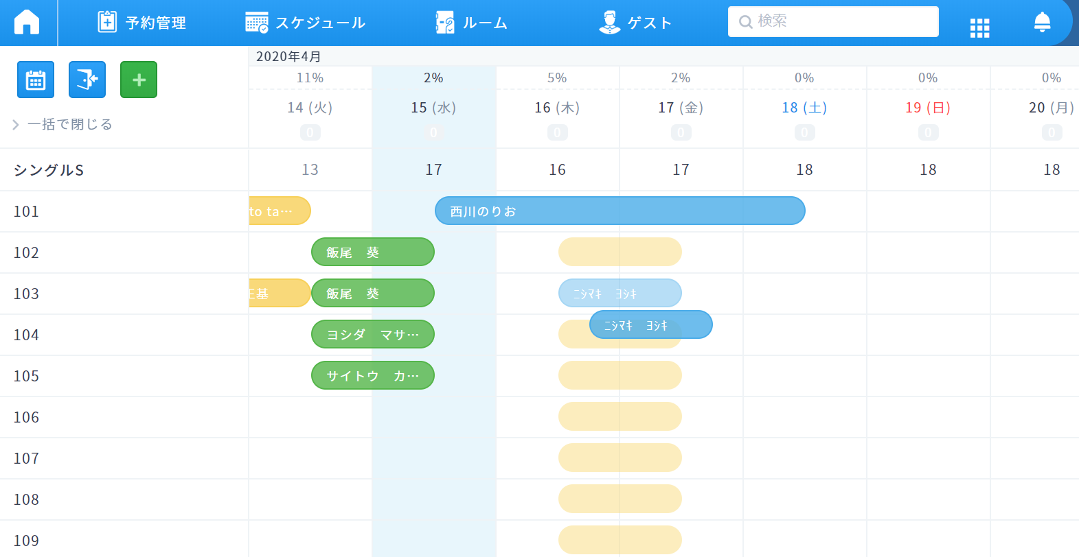Select room 101 row label

pos(26,211)
